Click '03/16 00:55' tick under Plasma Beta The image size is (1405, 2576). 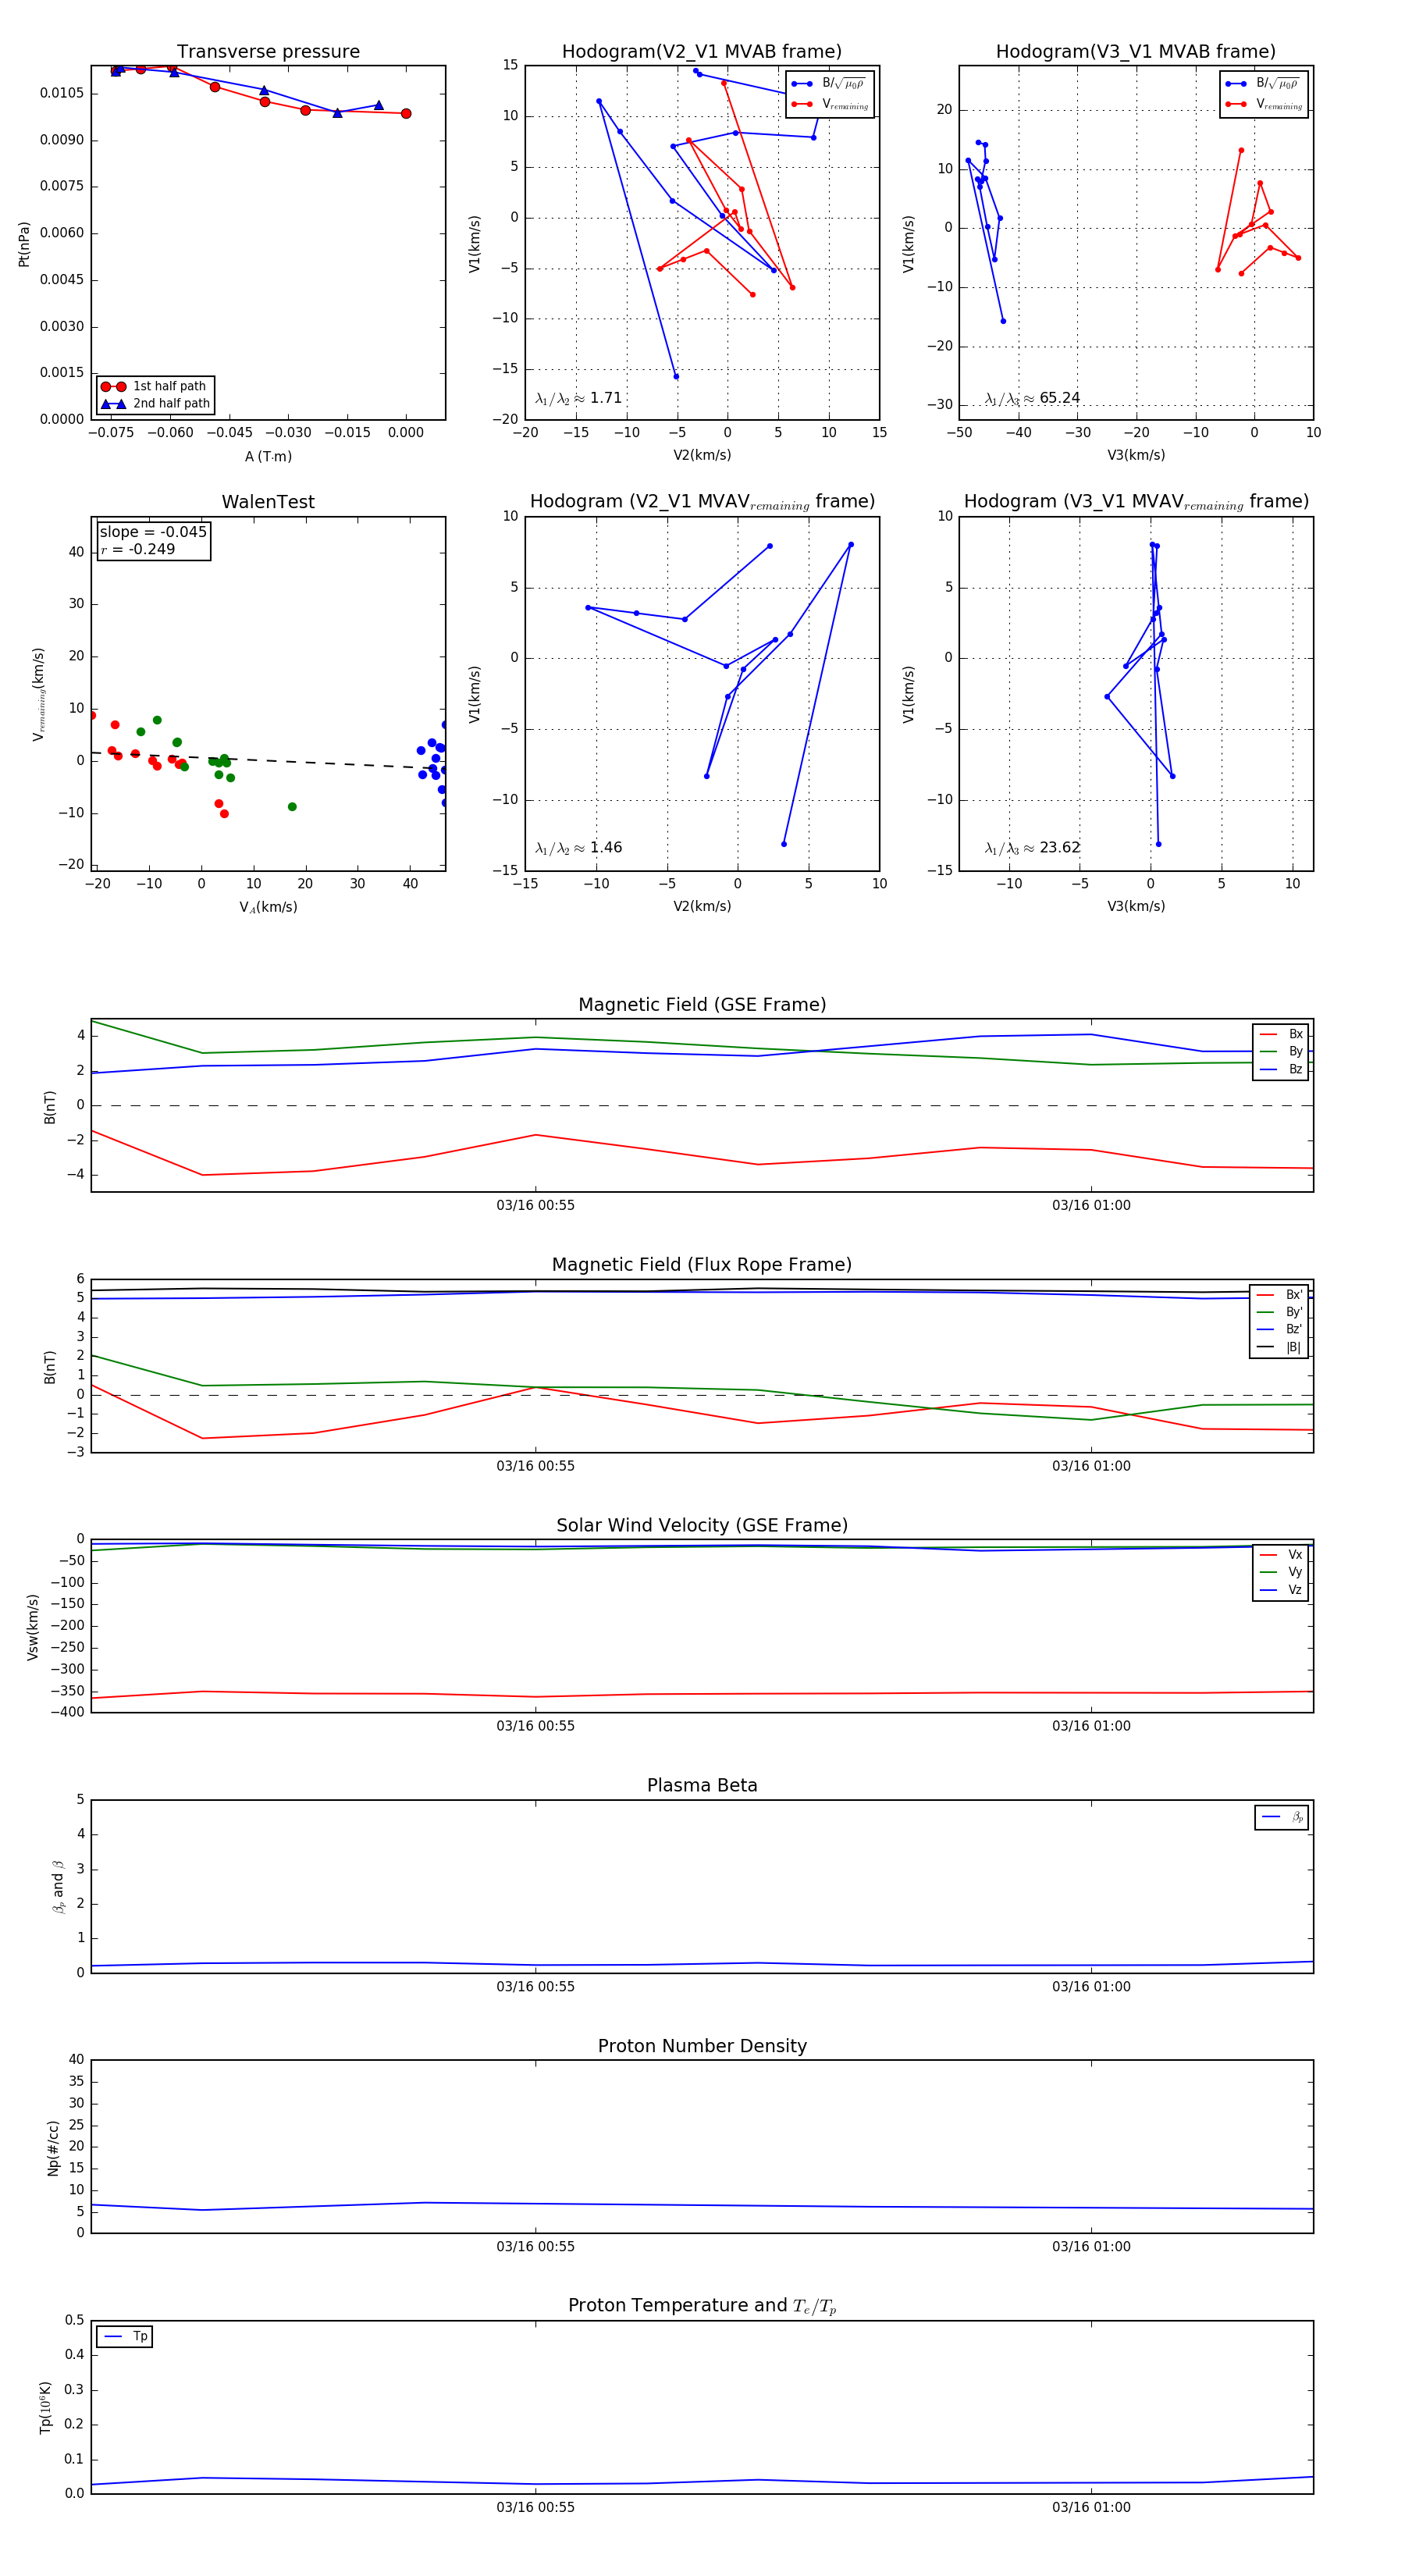(535, 1987)
